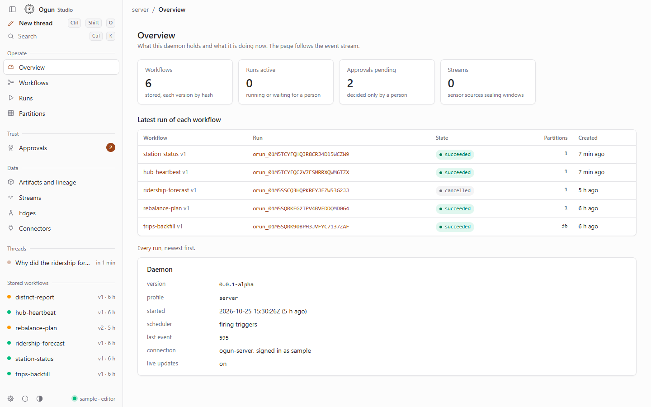
Task: Open the run ID in the trips-backfill row
Action: (x=301, y=227)
